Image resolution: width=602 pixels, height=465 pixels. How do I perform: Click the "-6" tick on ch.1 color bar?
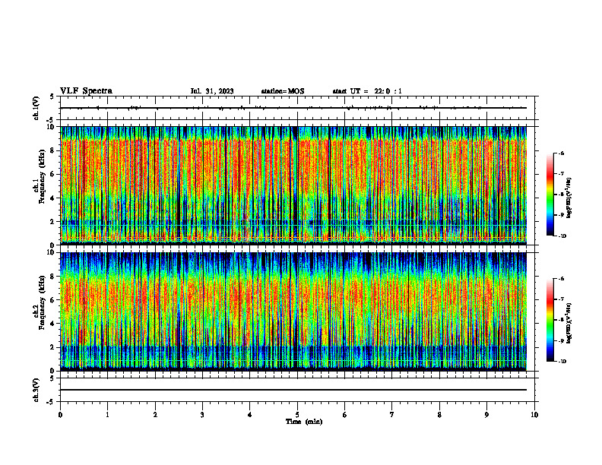coord(561,153)
